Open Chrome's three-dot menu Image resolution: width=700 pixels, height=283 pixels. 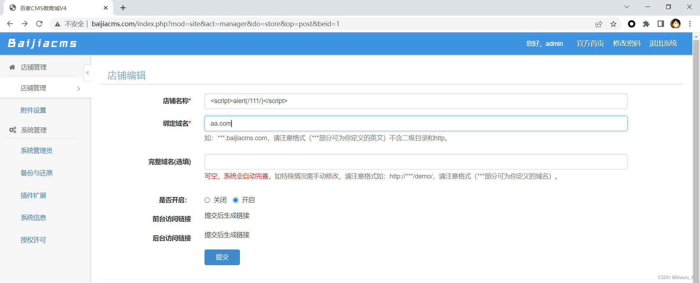click(x=690, y=24)
